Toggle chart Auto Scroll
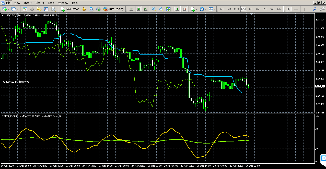326x169 pixels. click(177, 9)
